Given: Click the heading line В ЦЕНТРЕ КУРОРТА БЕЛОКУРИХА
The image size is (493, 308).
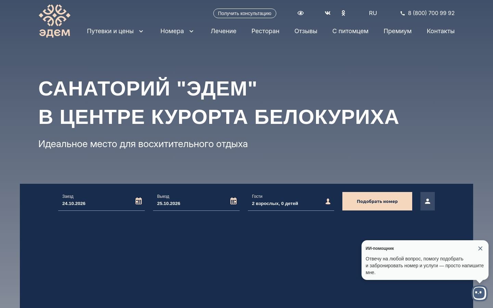Looking at the screenshot, I should click(x=219, y=117).
